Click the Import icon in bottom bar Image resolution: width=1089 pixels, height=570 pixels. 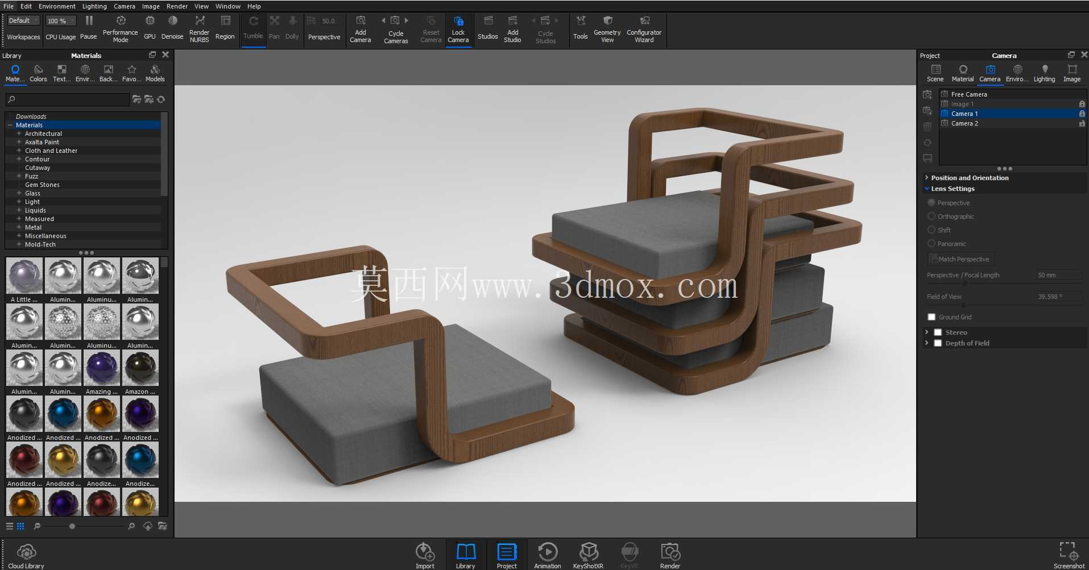point(425,552)
